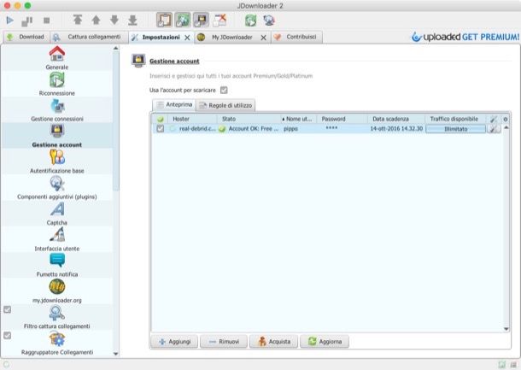The width and height of the screenshot is (521, 370).
Task: Toggle Filtro cattura collegamenti checkbox
Action: (x=8, y=309)
